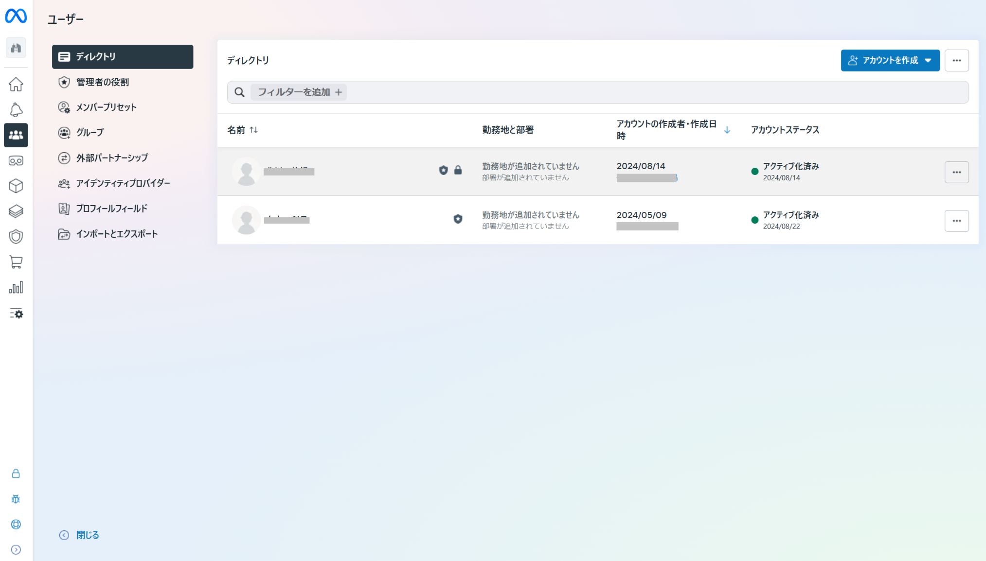Open the shield security icon in rail
Screen dimensions: 986x561
pos(16,237)
